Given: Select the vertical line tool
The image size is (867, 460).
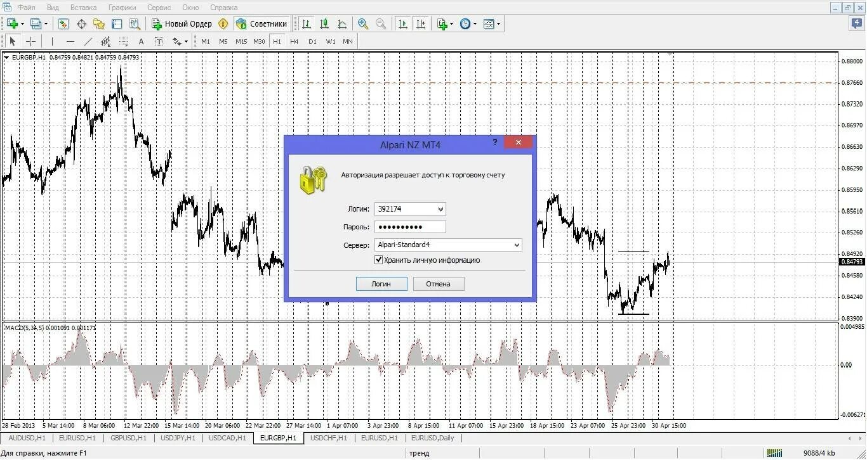Looking at the screenshot, I should 52,41.
